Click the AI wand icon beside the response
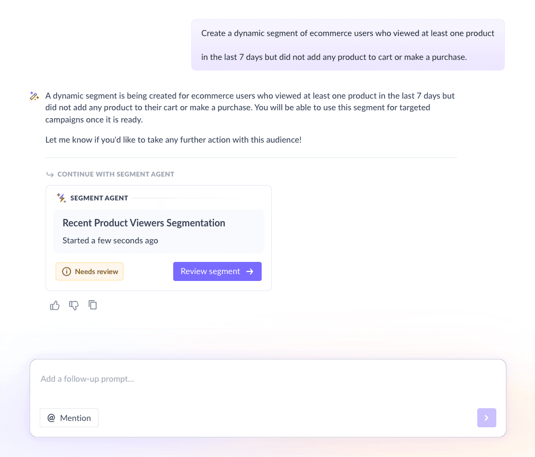This screenshot has height=457, width=535. [x=34, y=96]
